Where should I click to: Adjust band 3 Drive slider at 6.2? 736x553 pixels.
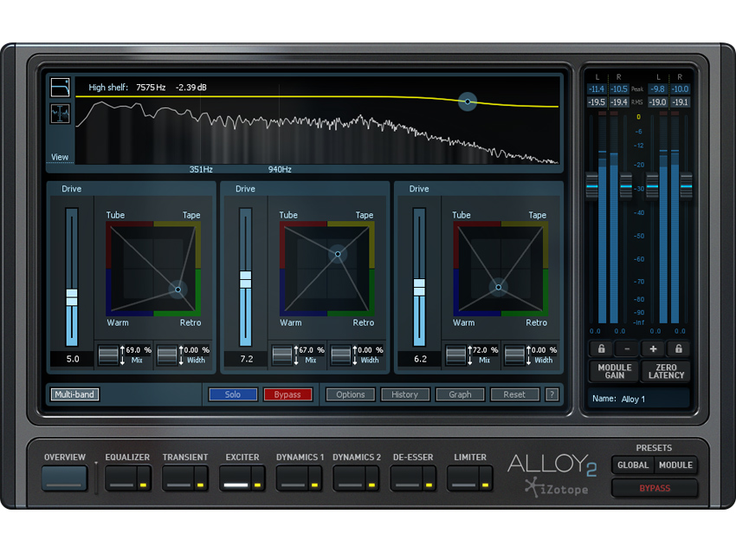(x=419, y=287)
